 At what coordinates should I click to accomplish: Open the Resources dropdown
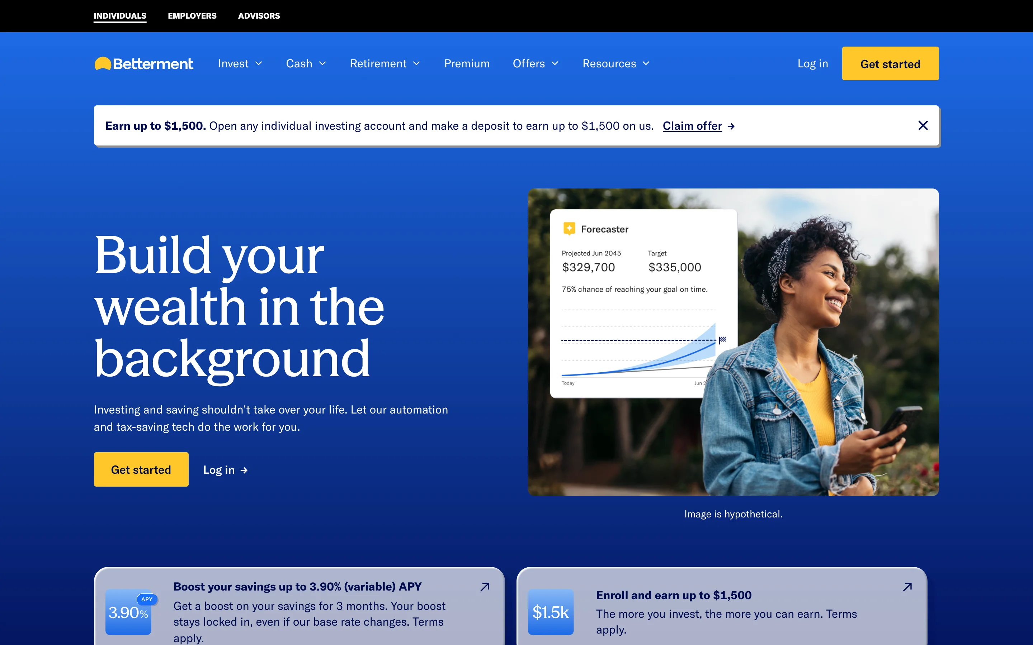[x=615, y=63]
